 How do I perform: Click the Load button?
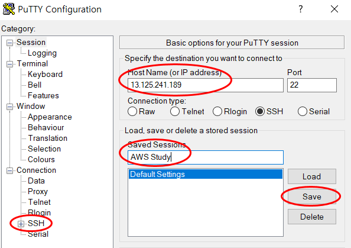312,176
